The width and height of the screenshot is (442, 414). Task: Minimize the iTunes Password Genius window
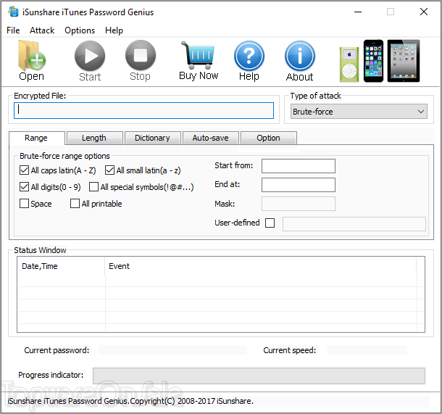[x=358, y=12]
